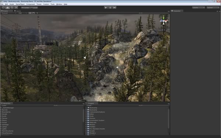Expand _GameManager in Hierarchy
Image resolution: width=221 pixels, height=138 pixels.
point(1,108)
